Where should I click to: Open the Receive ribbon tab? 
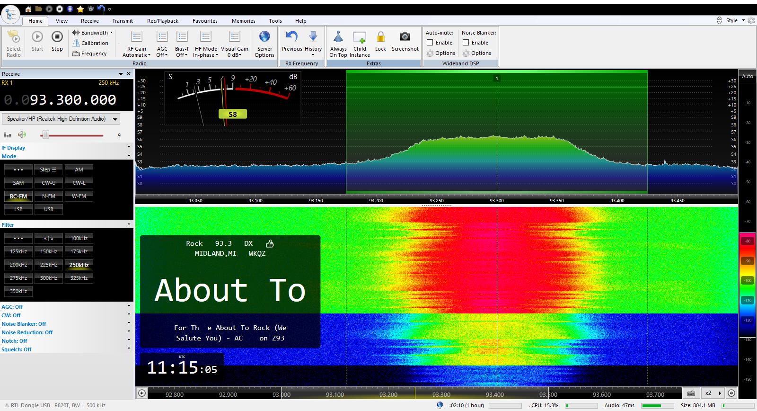(89, 21)
